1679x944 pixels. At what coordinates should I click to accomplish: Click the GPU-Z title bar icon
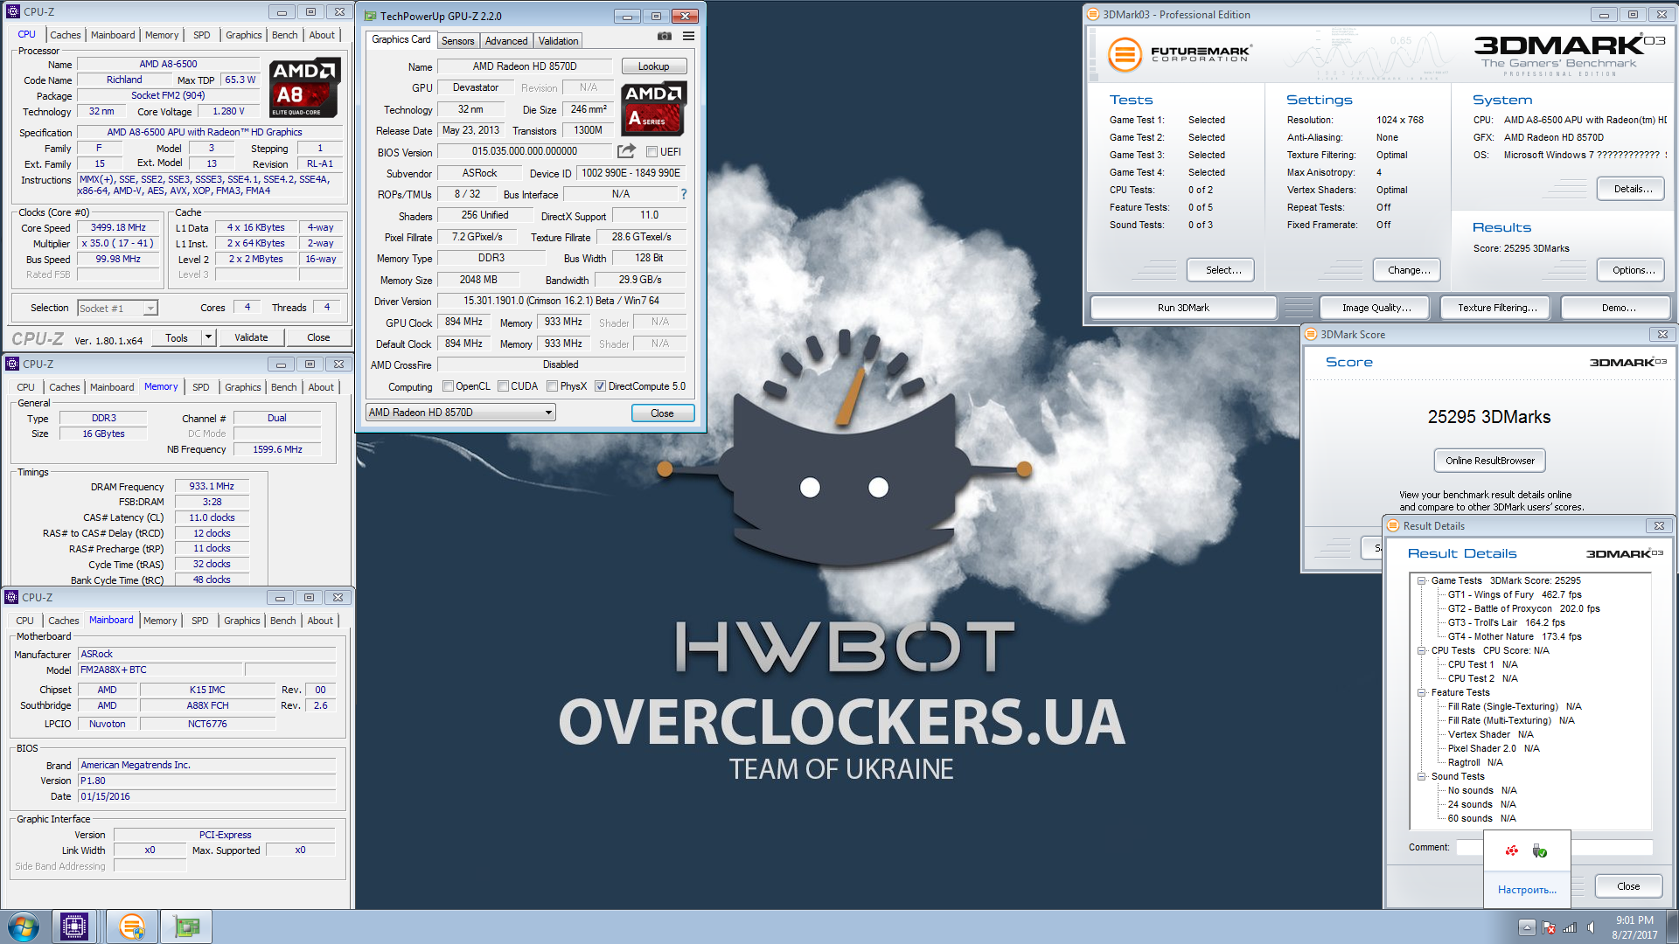pos(371,16)
